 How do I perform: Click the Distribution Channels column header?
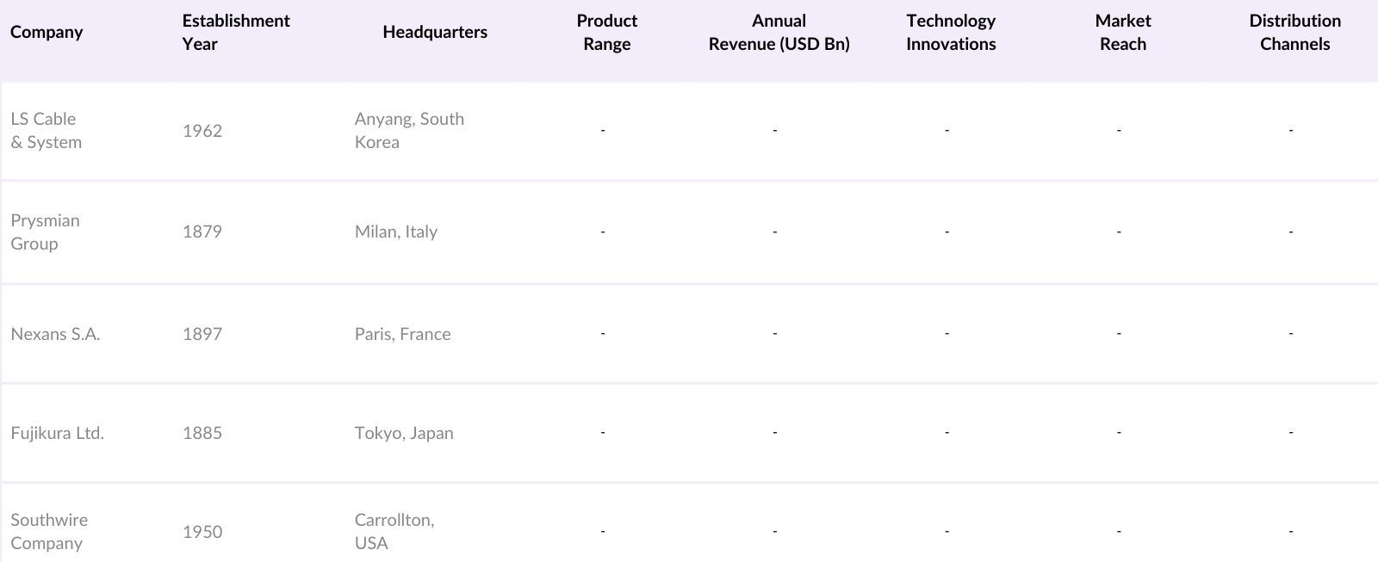click(1295, 32)
